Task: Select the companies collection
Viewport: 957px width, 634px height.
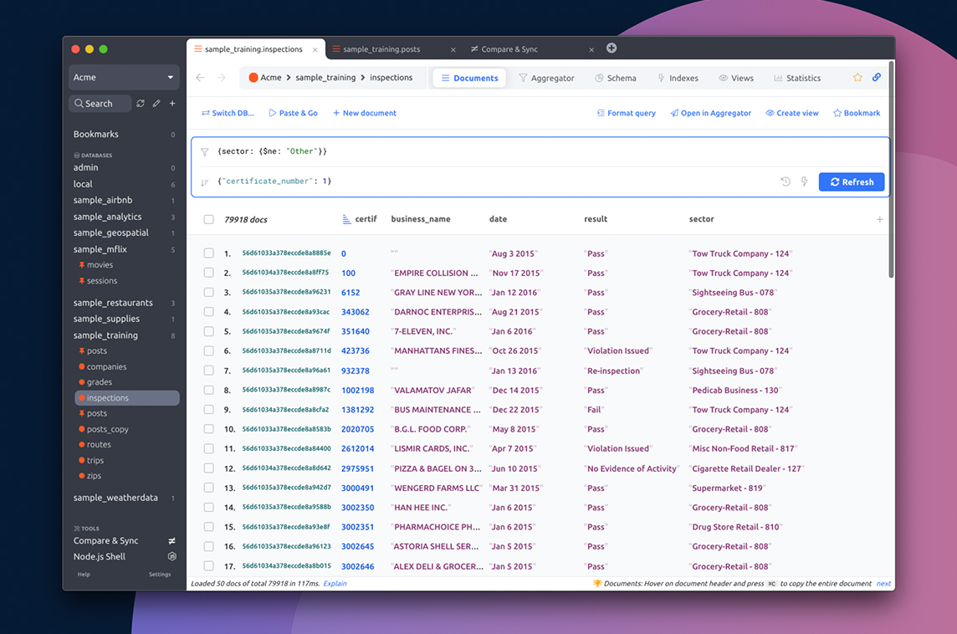Action: (x=107, y=366)
